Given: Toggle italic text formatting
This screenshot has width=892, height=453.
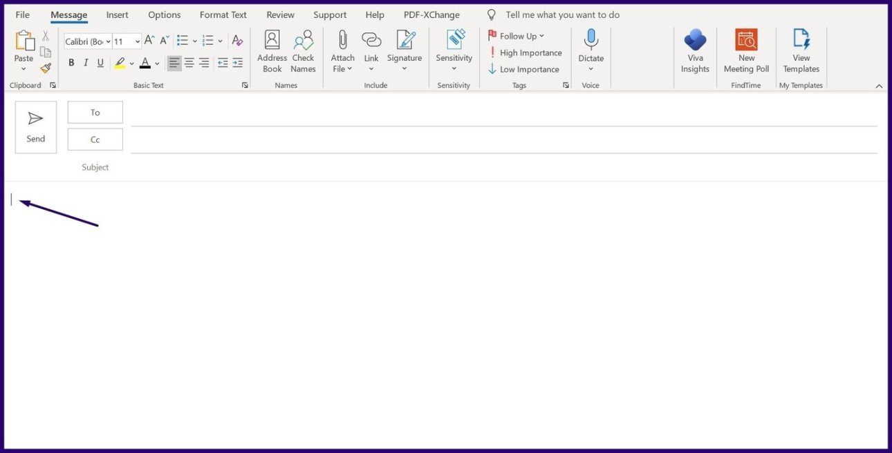Looking at the screenshot, I should pos(86,63).
